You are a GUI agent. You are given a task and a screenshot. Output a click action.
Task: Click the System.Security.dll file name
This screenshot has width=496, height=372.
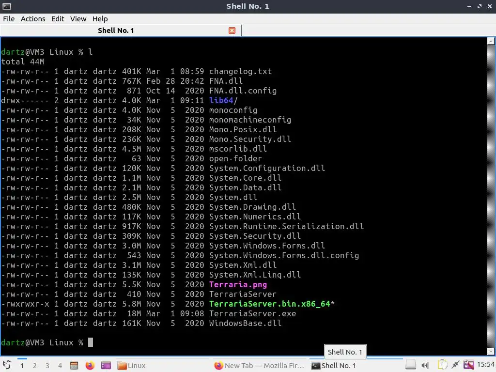coord(255,236)
